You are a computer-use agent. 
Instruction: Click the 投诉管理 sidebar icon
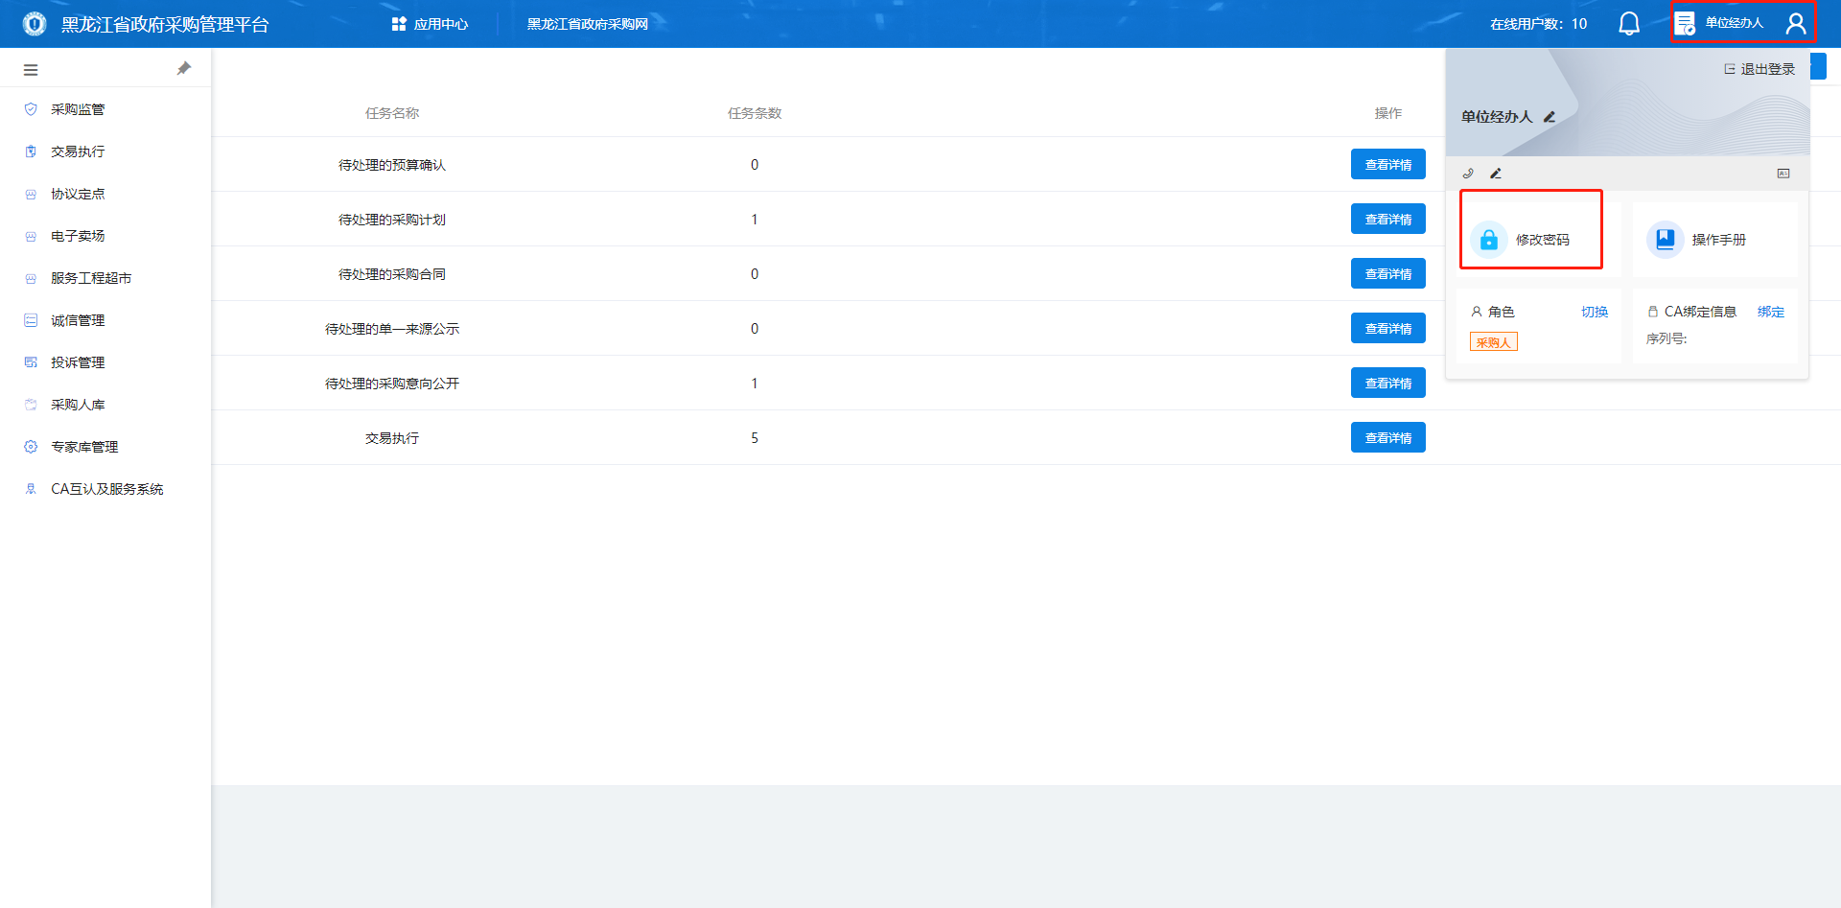pos(31,362)
